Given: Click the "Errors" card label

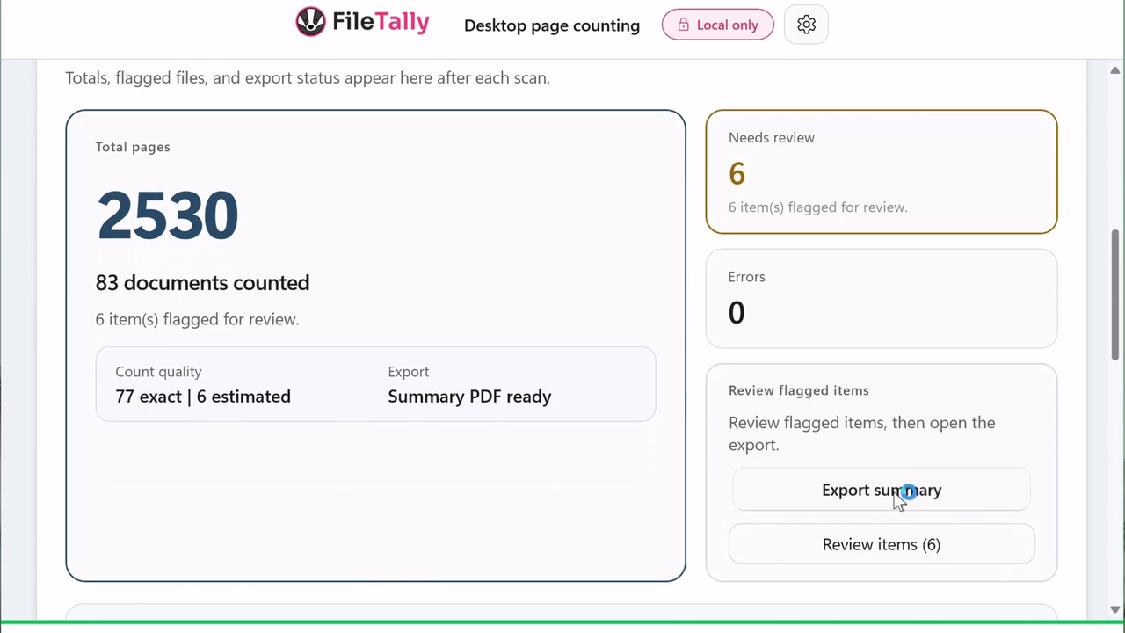Looking at the screenshot, I should click(747, 276).
